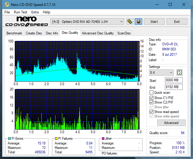This screenshot has height=159, width=193.
Task: Click PI Failures total 9495
Action: [89, 152]
